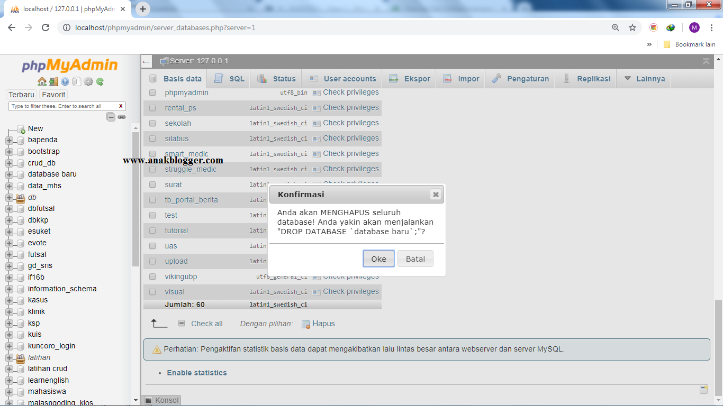
Task: Click the phpMyAdmin home icon
Action: [42, 81]
